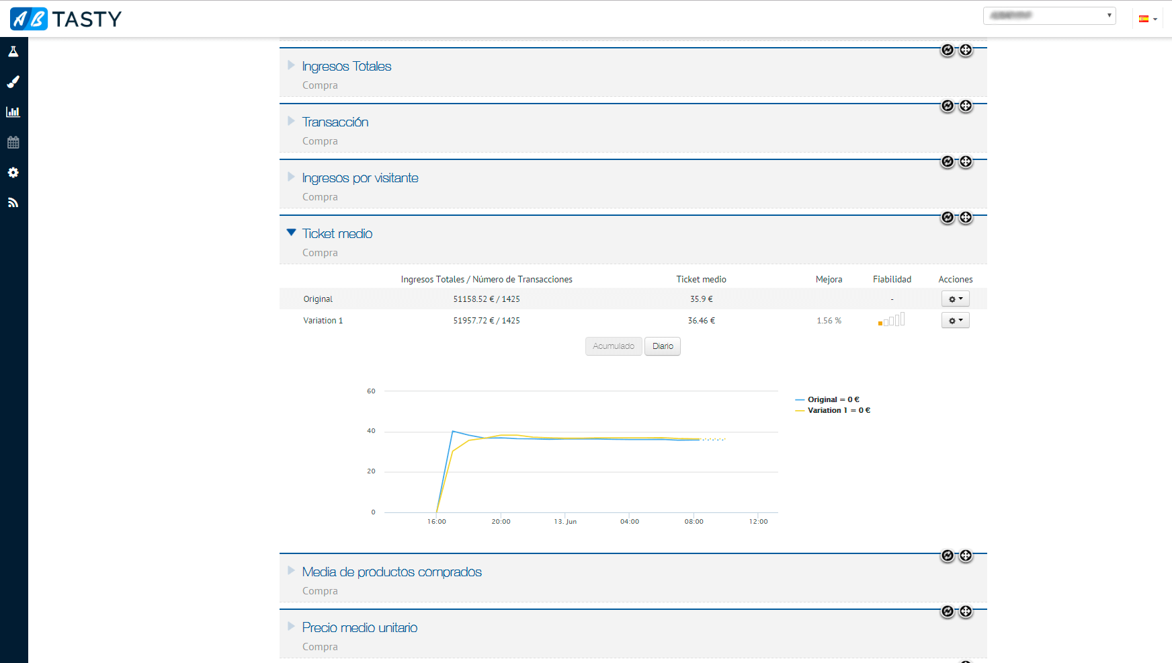1172x663 pixels.
Task: Open the Variation 1 row actions gear dropdown
Action: pos(955,320)
